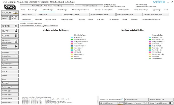
Task: Click Install Unlisted Modules
Action: [x=129, y=15]
